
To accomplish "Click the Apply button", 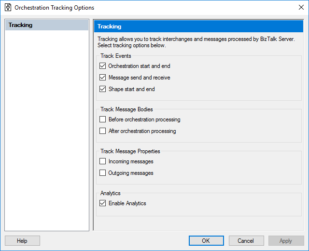I will tap(286, 241).
